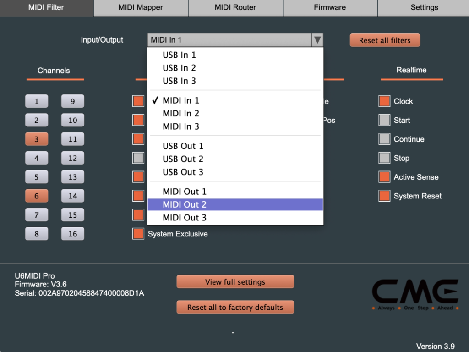Uncheck the Active Sense filter
Viewport: 469px width, 352px height.
point(384,177)
